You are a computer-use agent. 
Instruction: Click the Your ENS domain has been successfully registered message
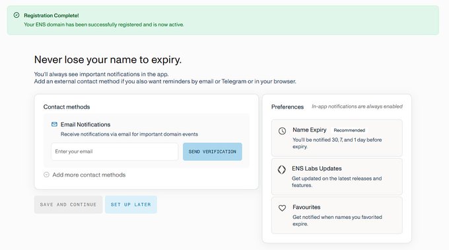104,24
